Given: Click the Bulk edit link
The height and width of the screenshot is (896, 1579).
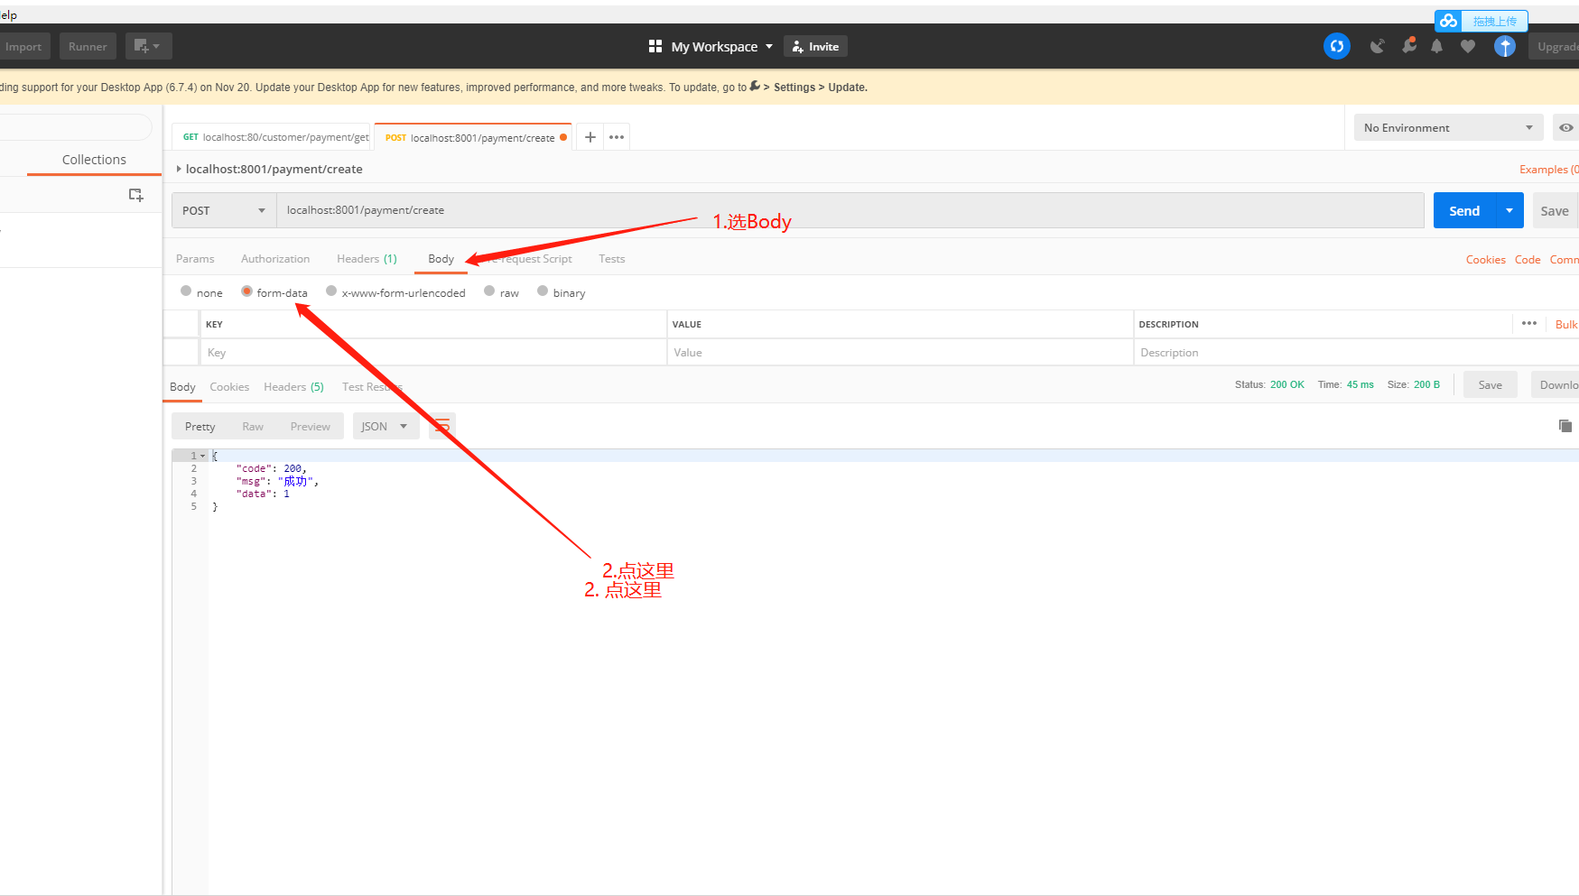Looking at the screenshot, I should click(x=1566, y=324).
